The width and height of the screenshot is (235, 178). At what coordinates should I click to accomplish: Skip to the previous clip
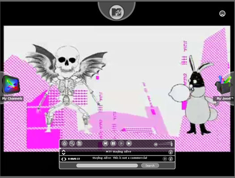[x=105, y=143]
